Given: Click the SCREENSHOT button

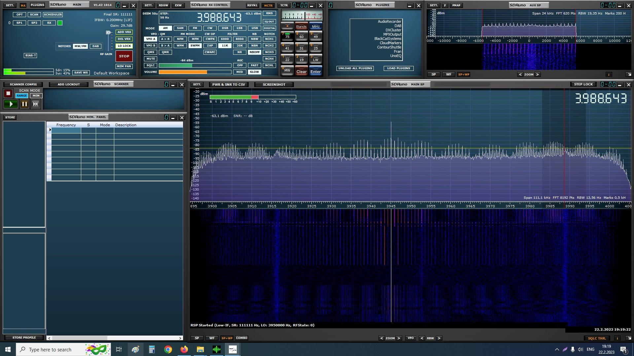Looking at the screenshot, I should click(274, 85).
